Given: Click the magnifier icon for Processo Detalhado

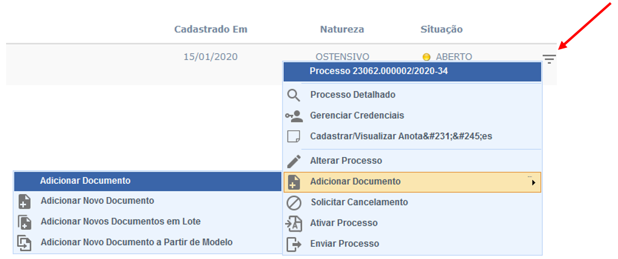Looking at the screenshot, I should point(294,95).
